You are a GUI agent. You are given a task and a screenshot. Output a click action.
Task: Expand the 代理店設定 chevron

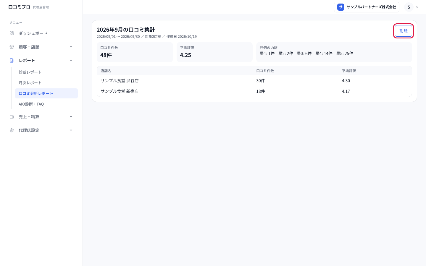(71, 130)
